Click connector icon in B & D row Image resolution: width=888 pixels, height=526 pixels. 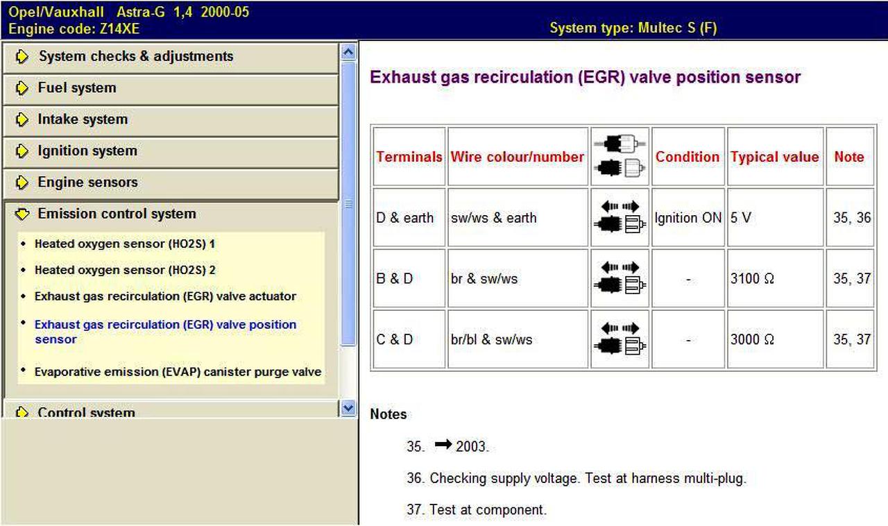[620, 278]
